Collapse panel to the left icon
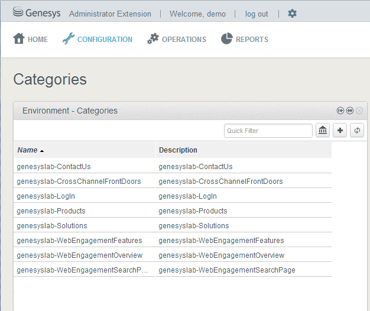 click(x=340, y=111)
